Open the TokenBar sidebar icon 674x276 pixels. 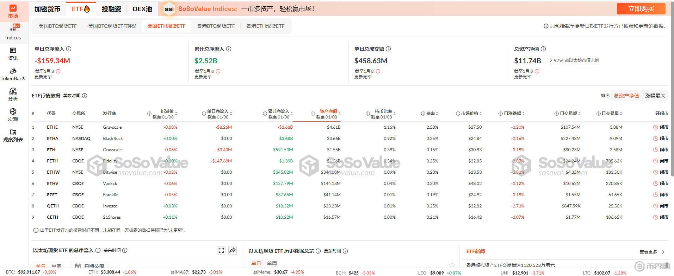click(x=13, y=74)
